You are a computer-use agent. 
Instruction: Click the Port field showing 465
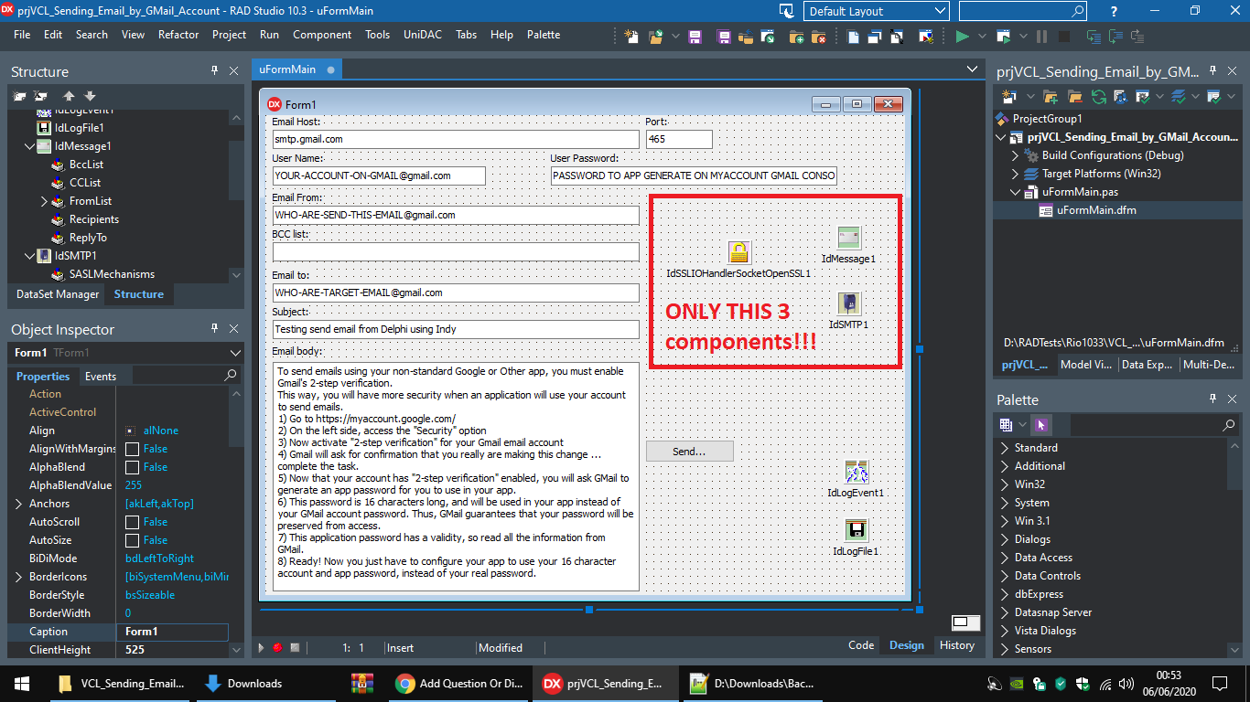pos(679,139)
